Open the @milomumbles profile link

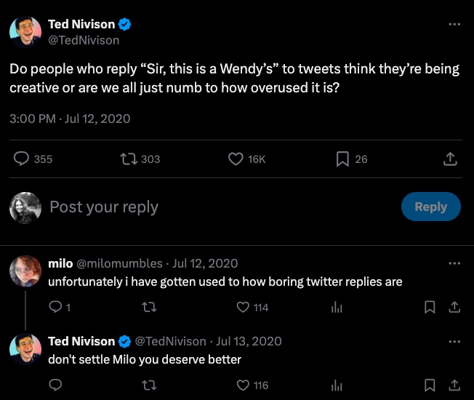click(x=121, y=263)
